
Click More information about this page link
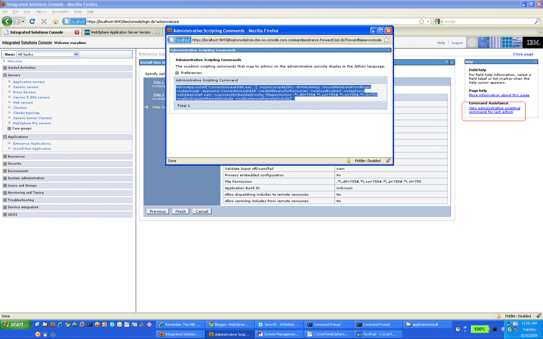(x=499, y=95)
